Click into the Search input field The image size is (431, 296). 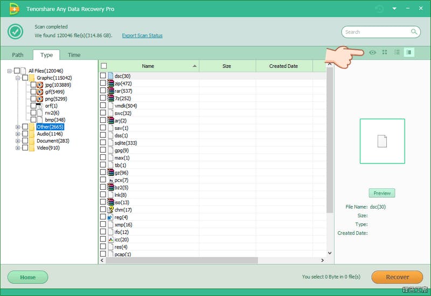click(377, 32)
